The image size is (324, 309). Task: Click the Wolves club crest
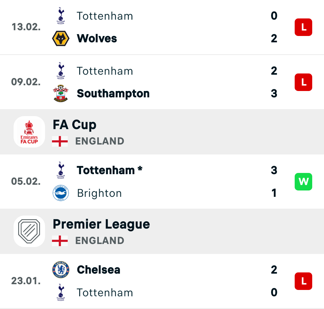(61, 38)
